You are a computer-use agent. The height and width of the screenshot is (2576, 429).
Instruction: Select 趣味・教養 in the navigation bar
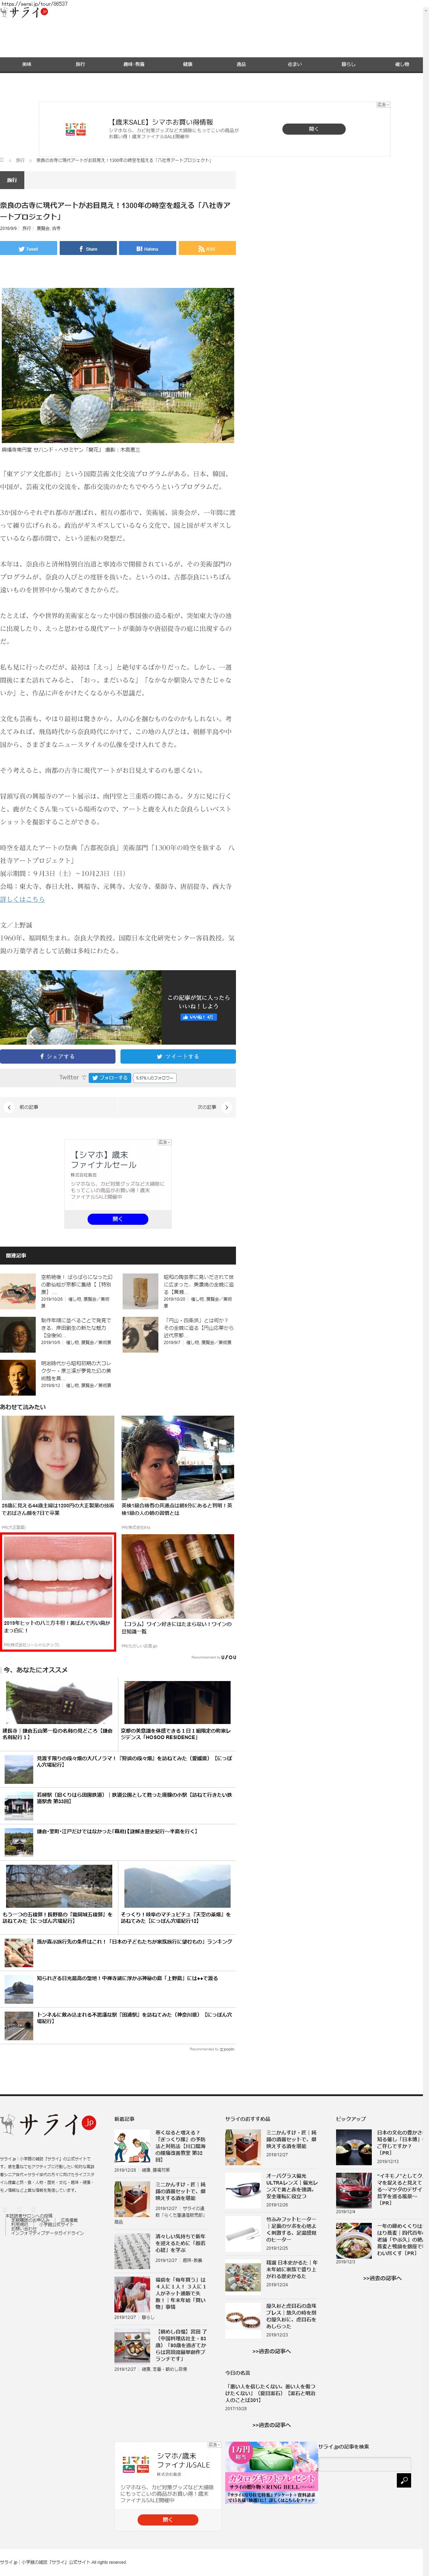pos(134,64)
